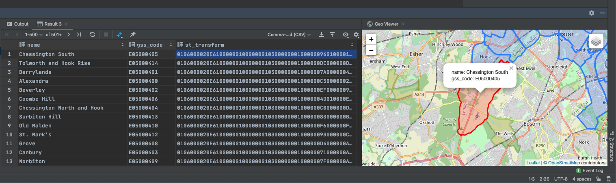The width and height of the screenshot is (616, 183).
Task: Toggle read-only lock in status bar
Action: pos(598,179)
